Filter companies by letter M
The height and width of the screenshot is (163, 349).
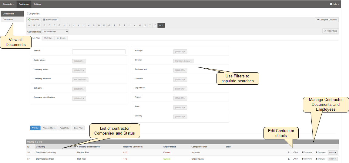89,25
